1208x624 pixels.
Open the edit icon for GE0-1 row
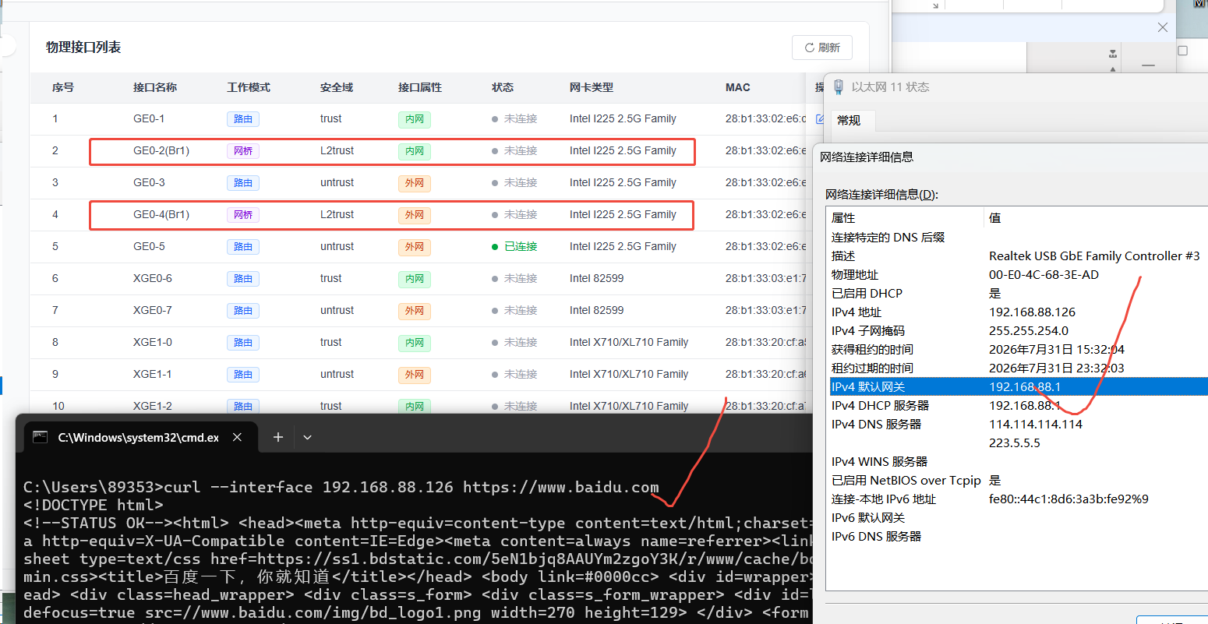819,119
